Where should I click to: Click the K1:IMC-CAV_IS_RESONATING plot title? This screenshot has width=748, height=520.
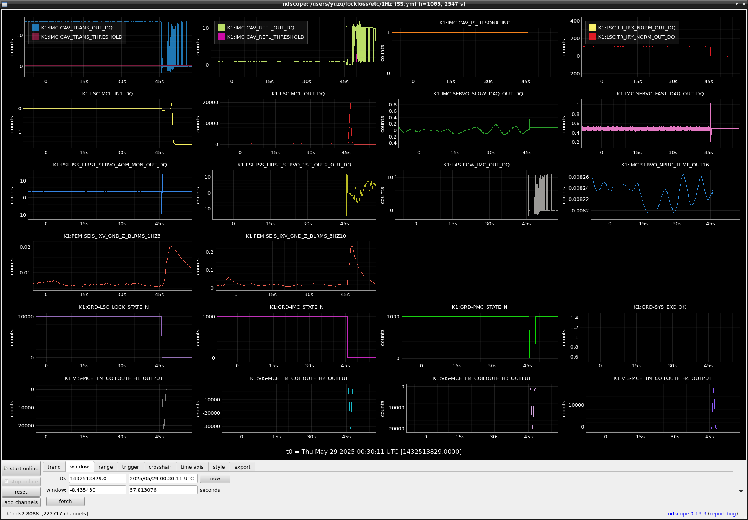pyautogui.click(x=475, y=23)
